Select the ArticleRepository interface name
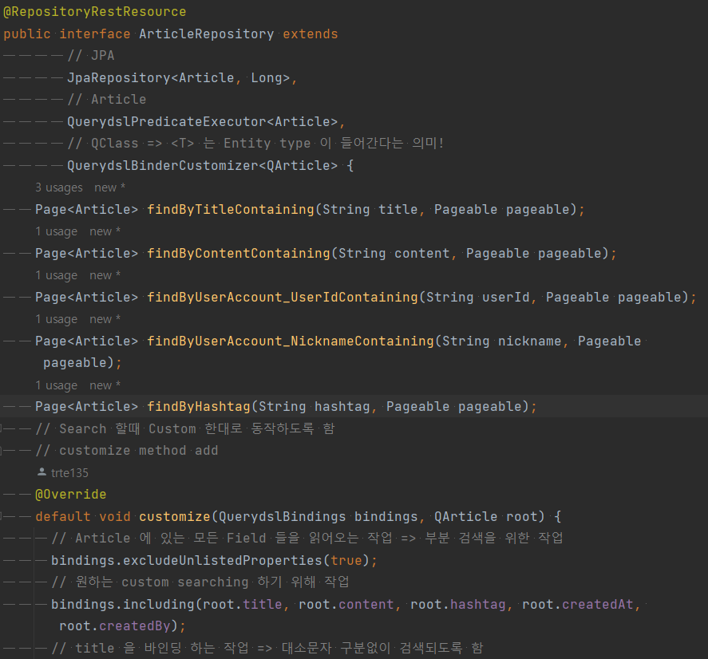708x659 pixels. [207, 34]
